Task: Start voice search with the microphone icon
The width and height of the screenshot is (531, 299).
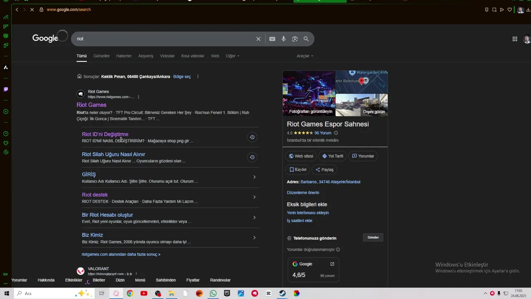Action: point(283,39)
